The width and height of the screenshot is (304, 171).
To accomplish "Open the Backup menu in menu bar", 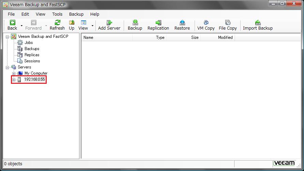I will coord(76,14).
